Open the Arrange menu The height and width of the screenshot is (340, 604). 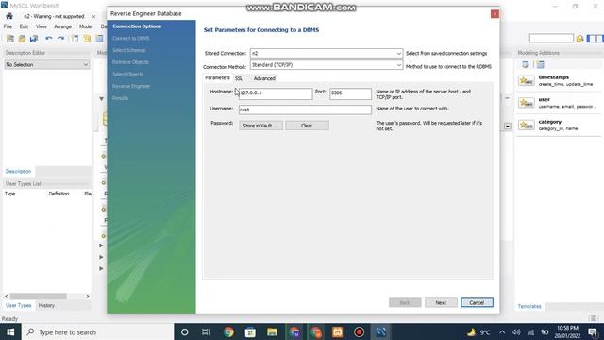tap(63, 26)
